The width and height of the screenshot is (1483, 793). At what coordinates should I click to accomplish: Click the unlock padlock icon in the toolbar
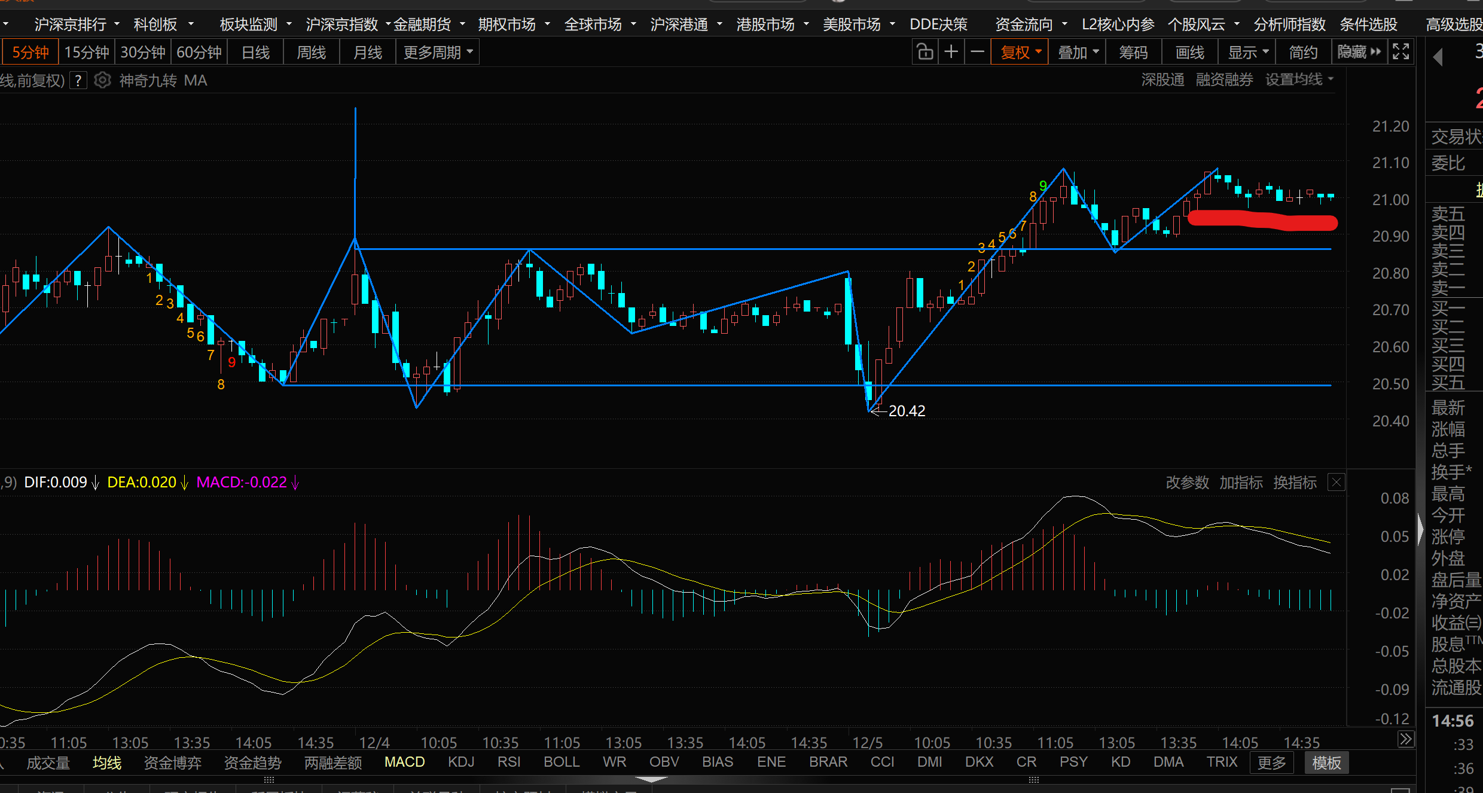coord(924,52)
